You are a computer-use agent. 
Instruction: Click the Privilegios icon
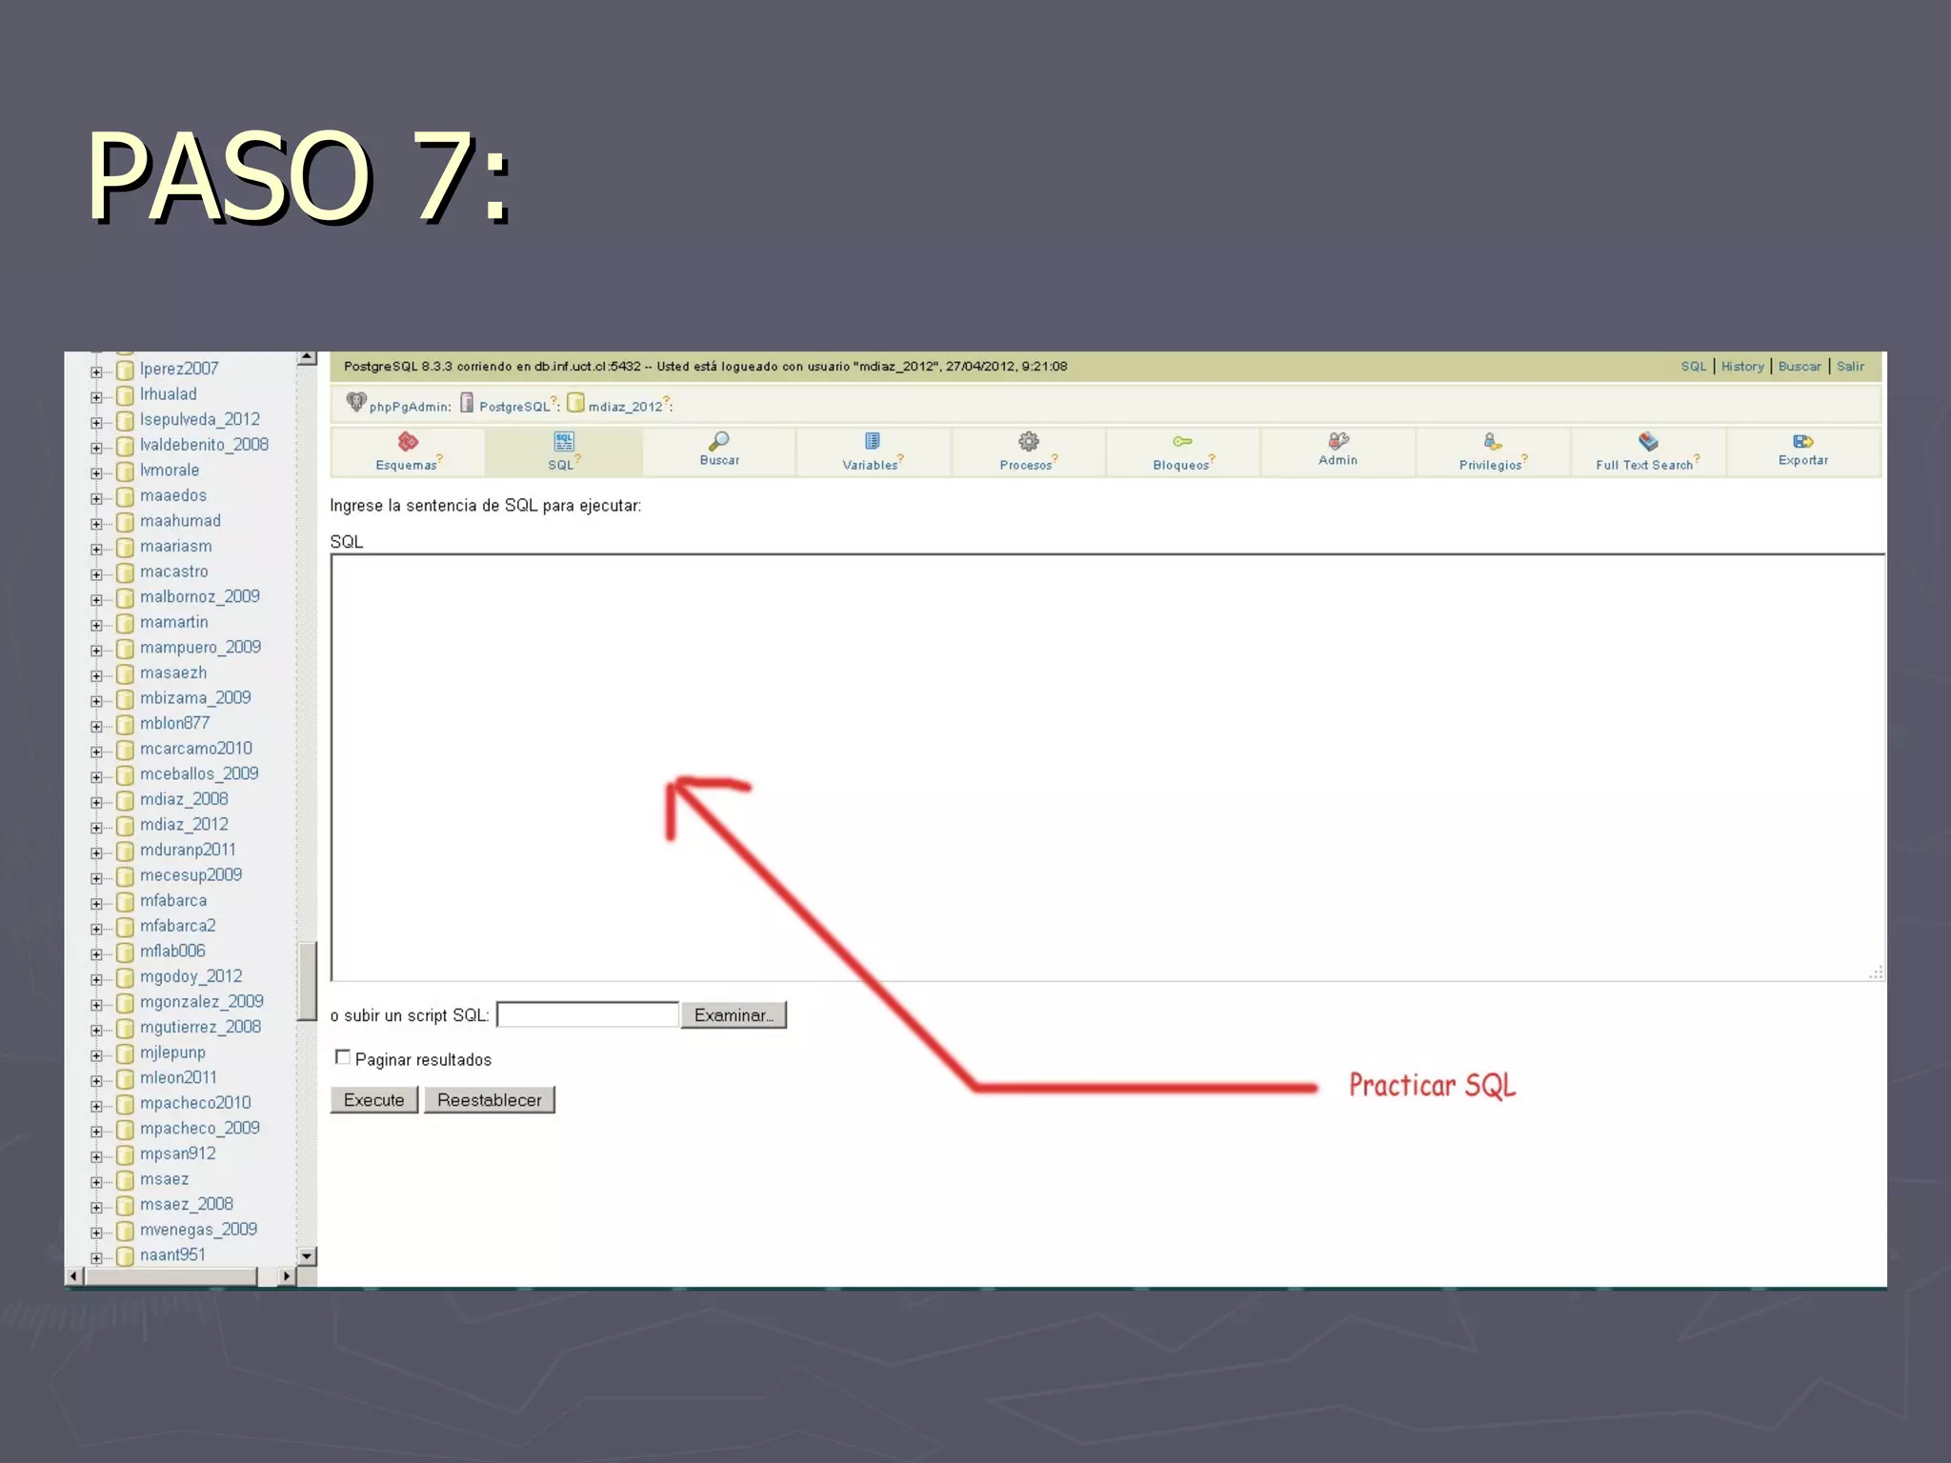[1492, 441]
